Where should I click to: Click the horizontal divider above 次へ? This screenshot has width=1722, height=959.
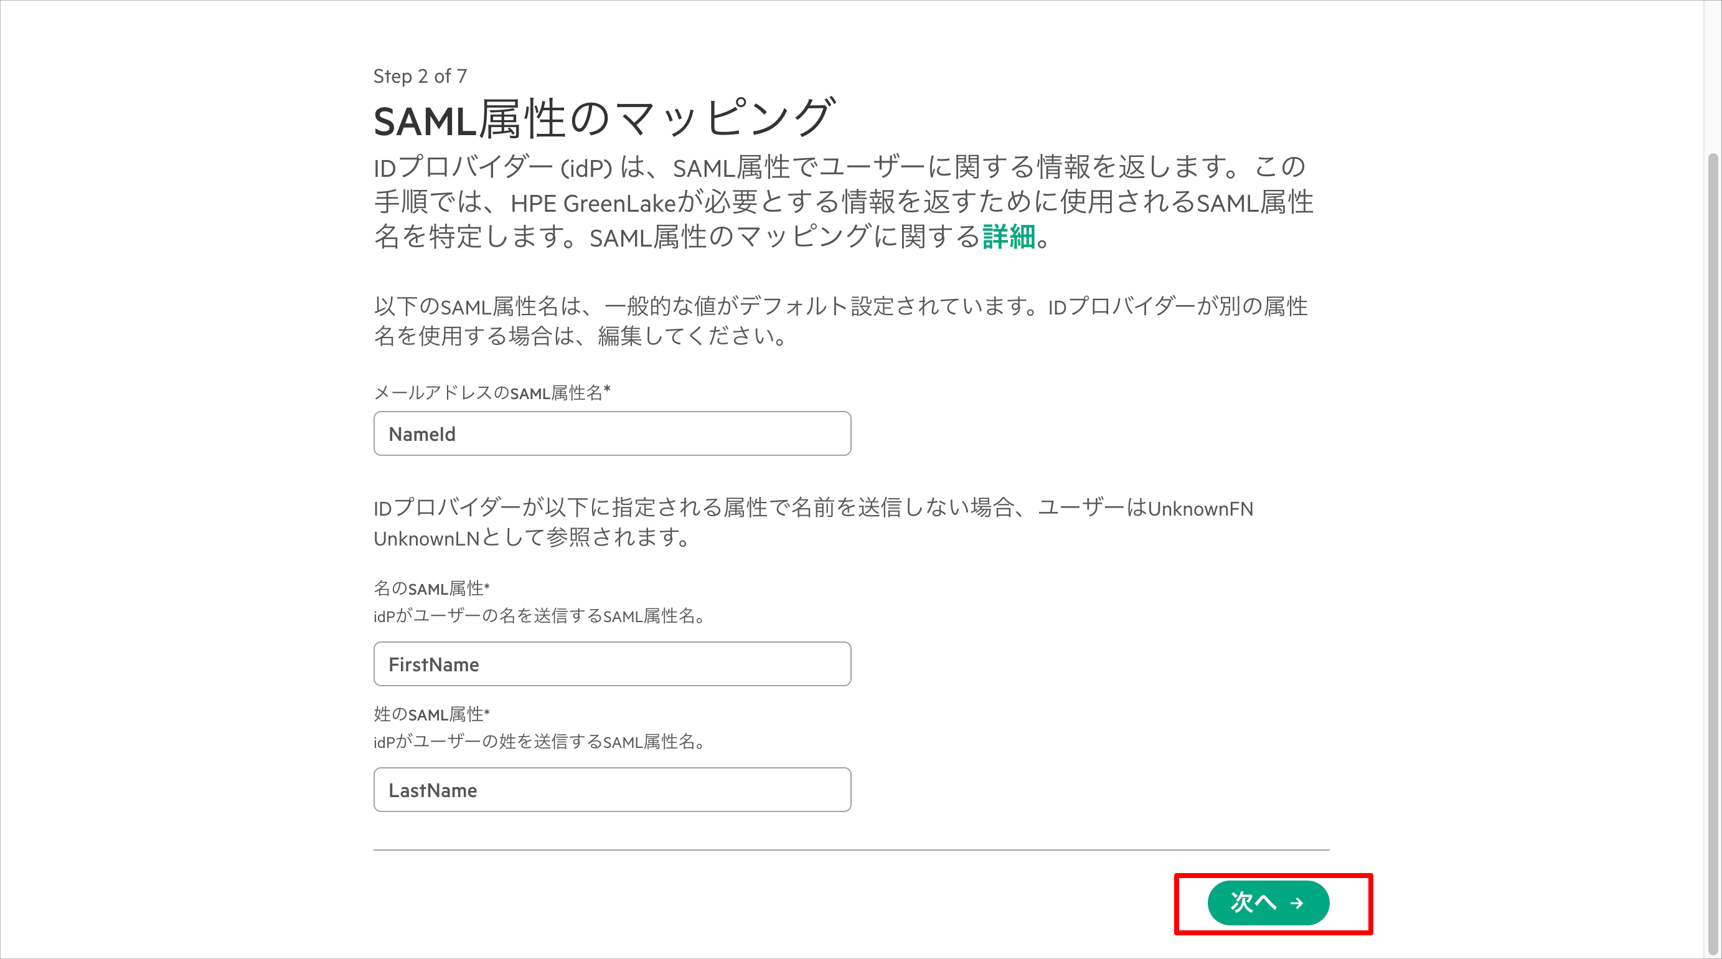point(852,850)
